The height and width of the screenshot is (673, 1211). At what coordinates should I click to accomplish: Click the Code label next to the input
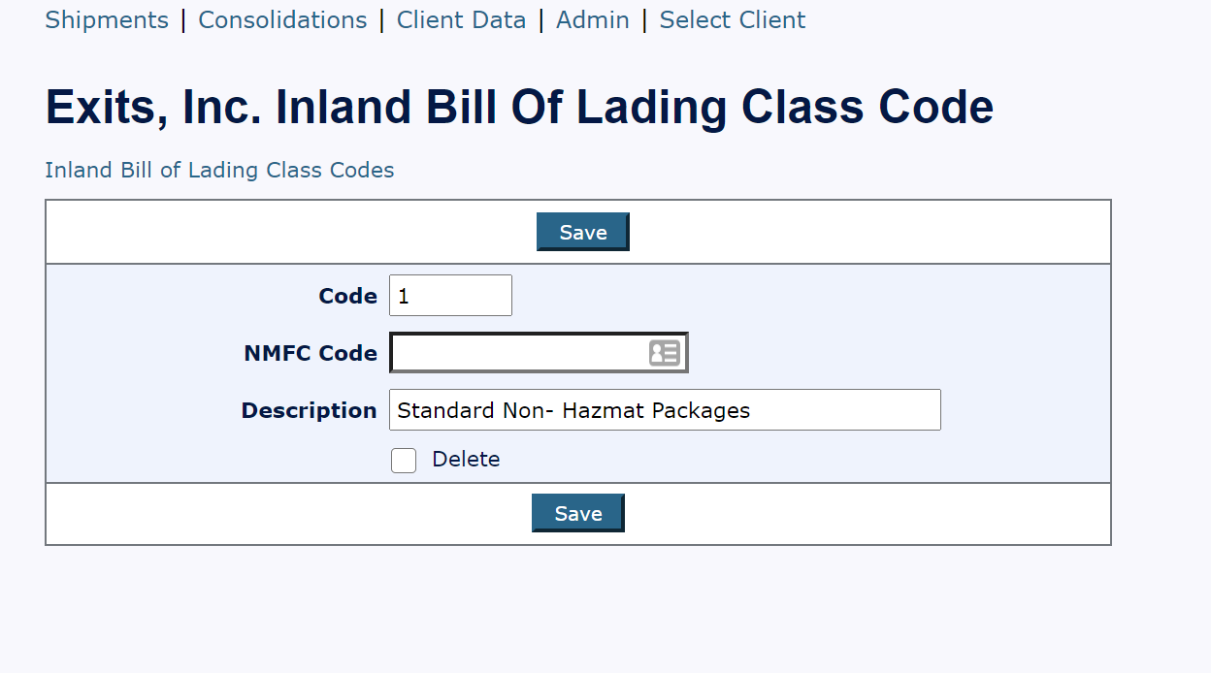[347, 296]
